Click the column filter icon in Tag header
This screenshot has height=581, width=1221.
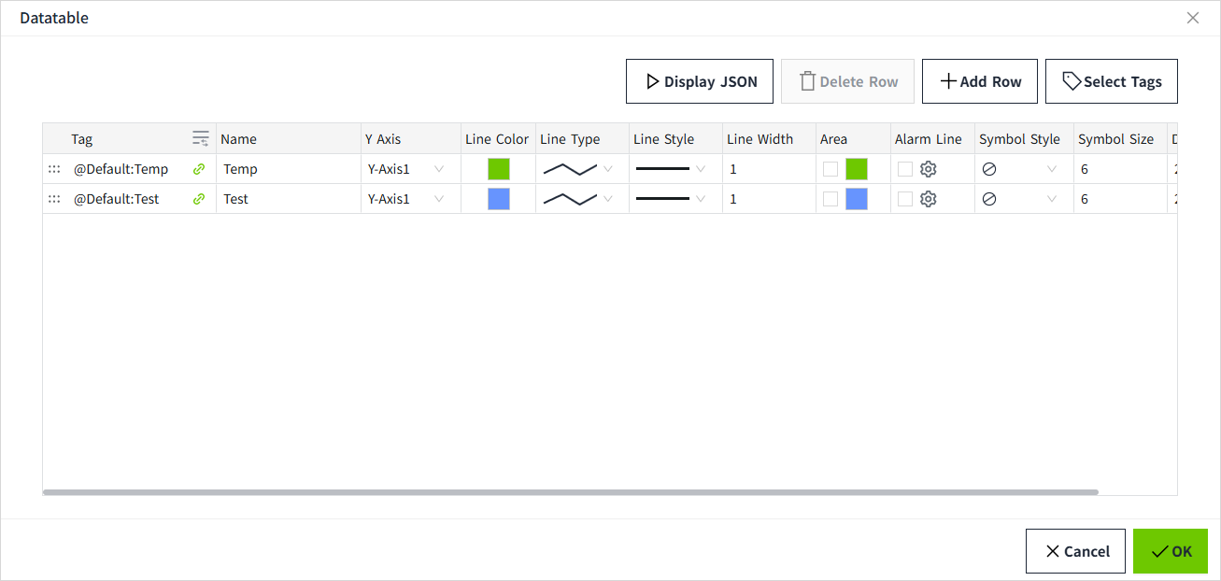coord(201,139)
